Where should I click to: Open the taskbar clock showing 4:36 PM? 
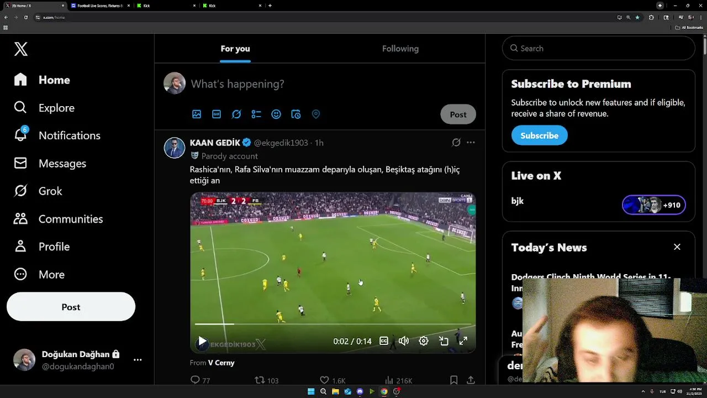click(x=694, y=391)
